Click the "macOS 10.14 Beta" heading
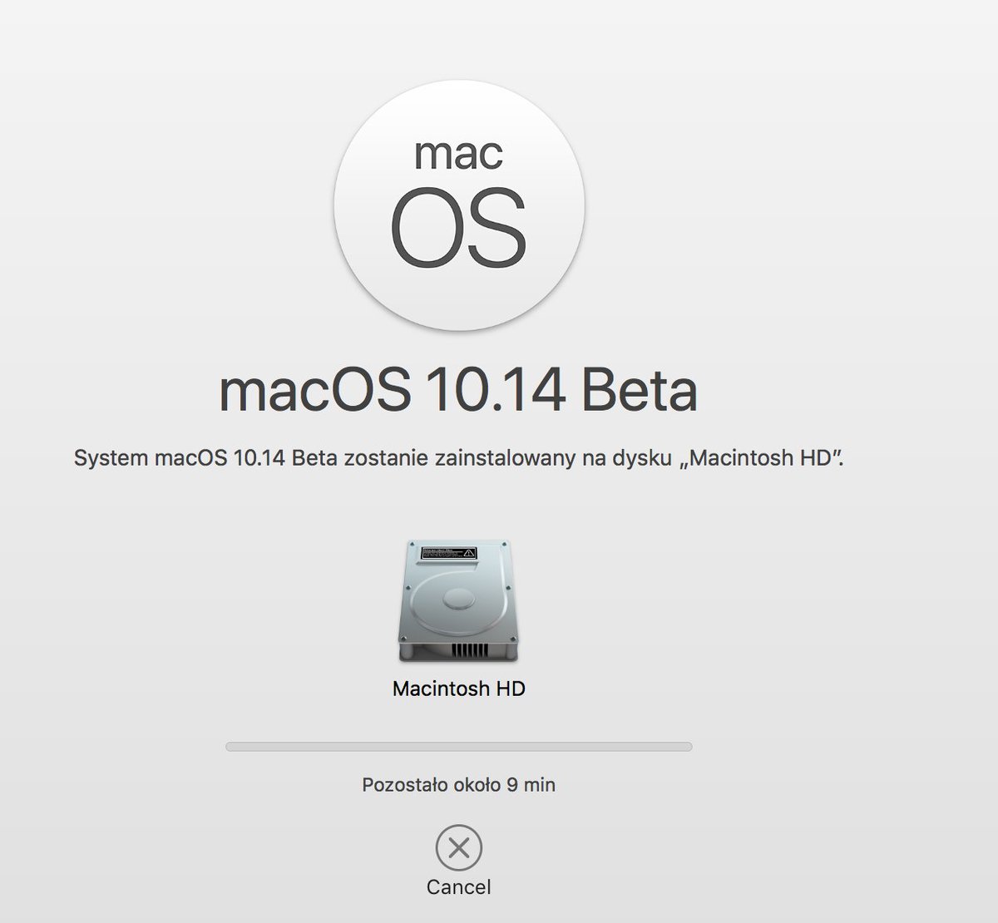This screenshot has height=923, width=998. pyautogui.click(x=458, y=390)
